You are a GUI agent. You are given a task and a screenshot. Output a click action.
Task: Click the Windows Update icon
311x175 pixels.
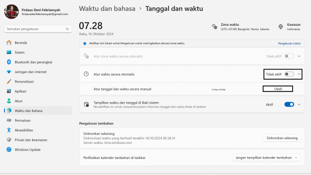pos(9,149)
